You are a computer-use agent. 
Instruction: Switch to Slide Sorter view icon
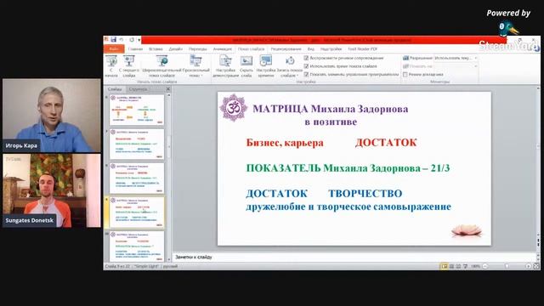(451, 266)
